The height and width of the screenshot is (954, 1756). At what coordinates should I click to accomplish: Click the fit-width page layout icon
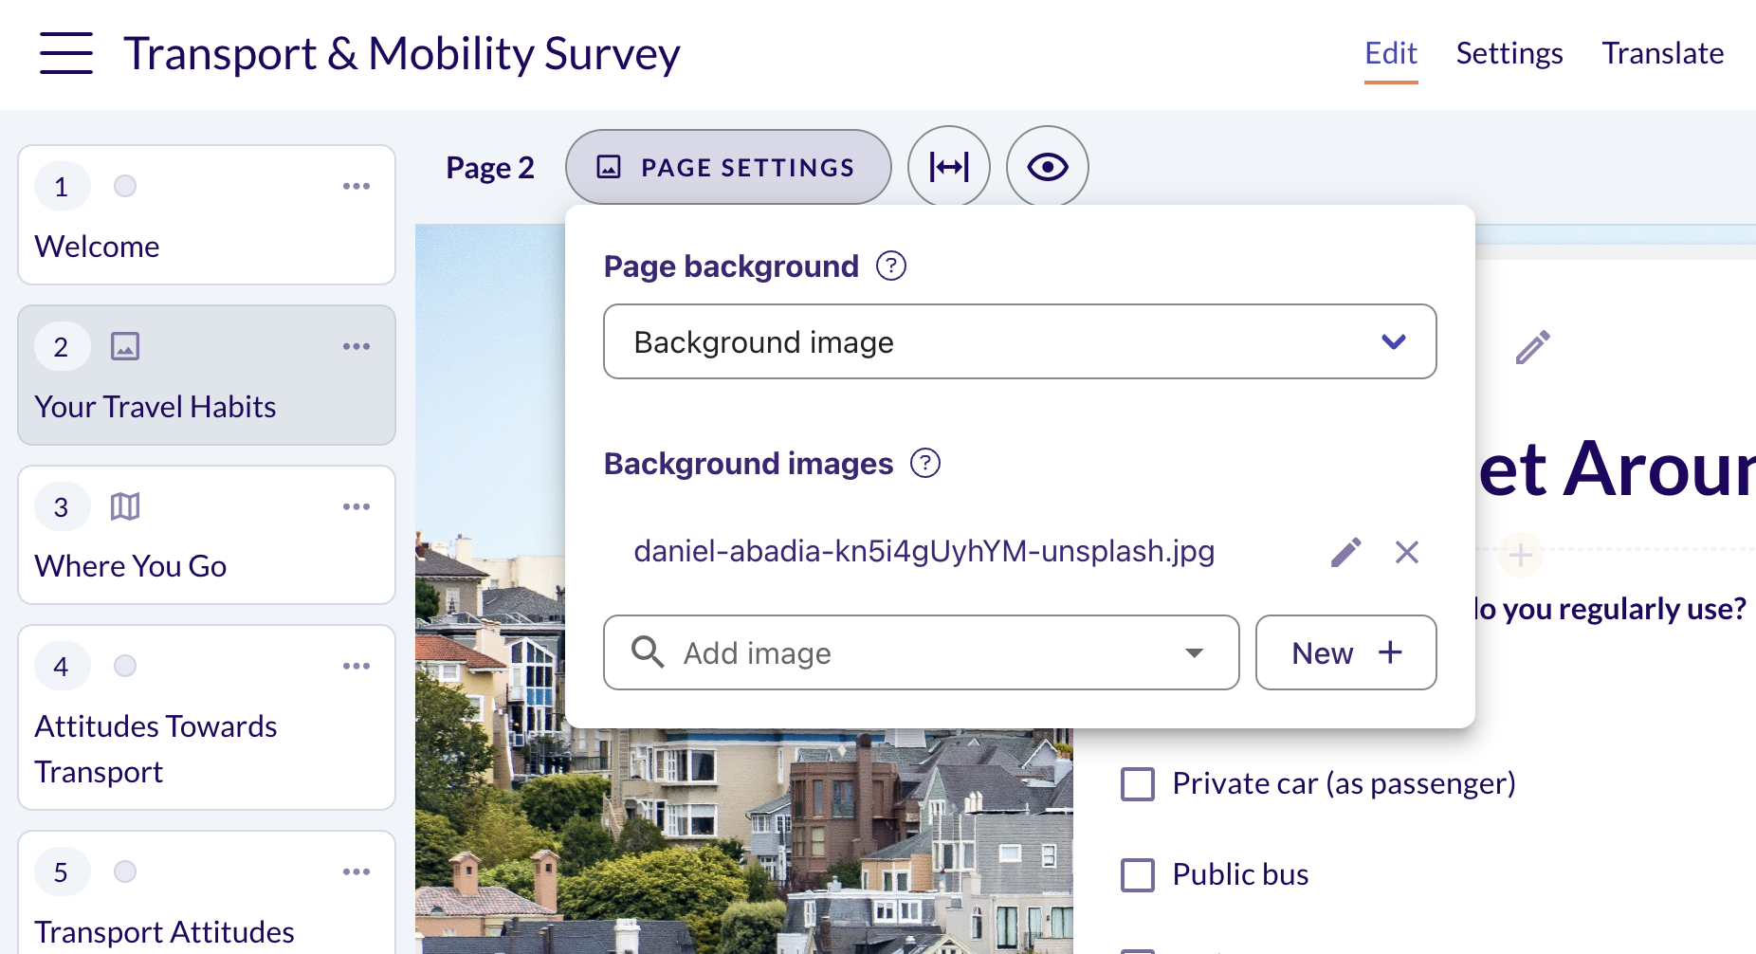949,167
